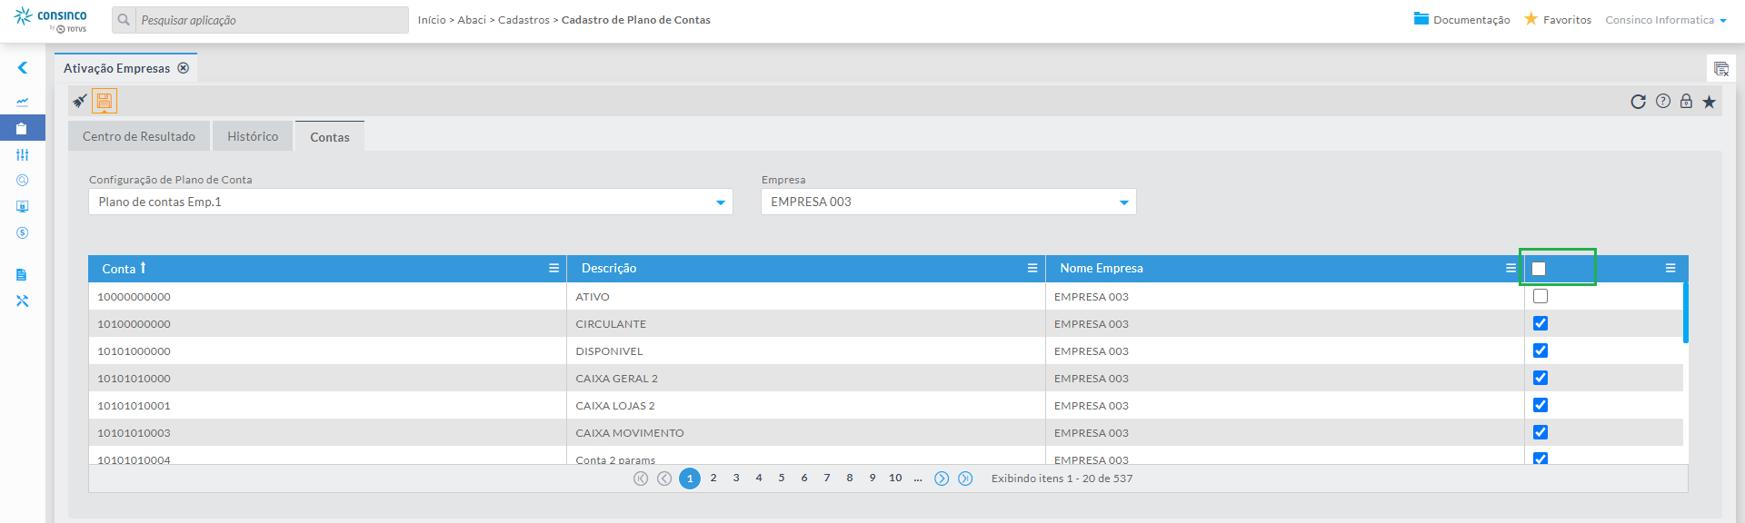Open the help question mark icon
The height and width of the screenshot is (523, 1745).
[x=1662, y=102]
